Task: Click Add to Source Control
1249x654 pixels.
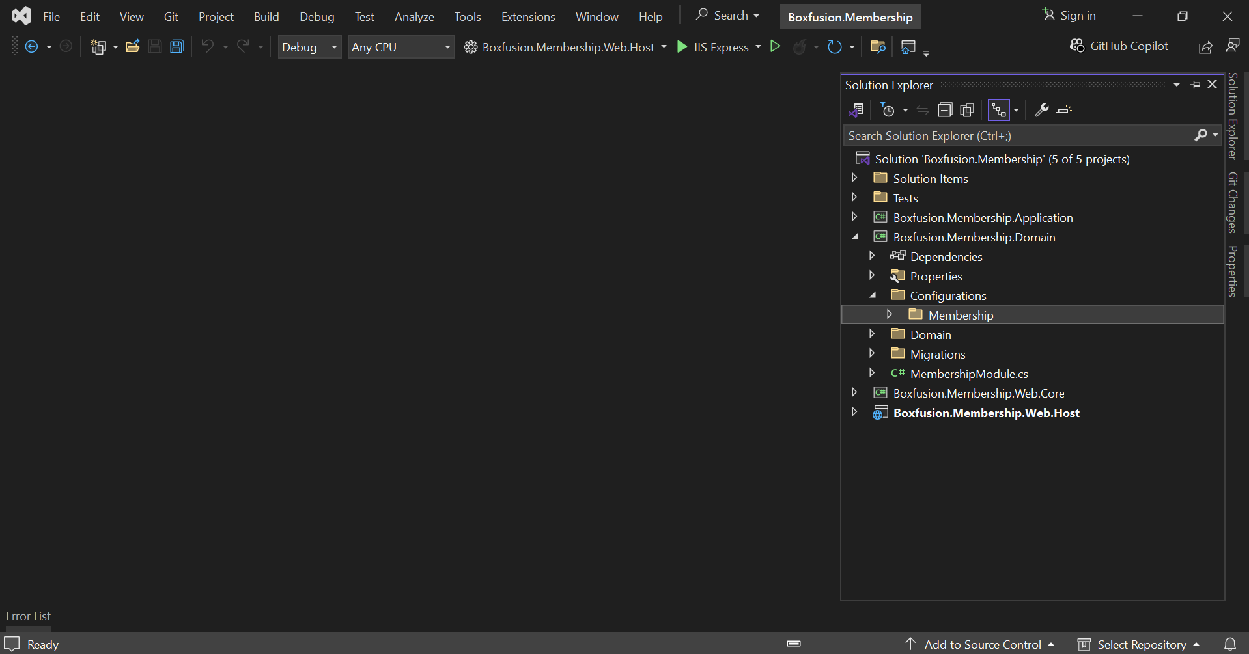Action: tap(980, 644)
